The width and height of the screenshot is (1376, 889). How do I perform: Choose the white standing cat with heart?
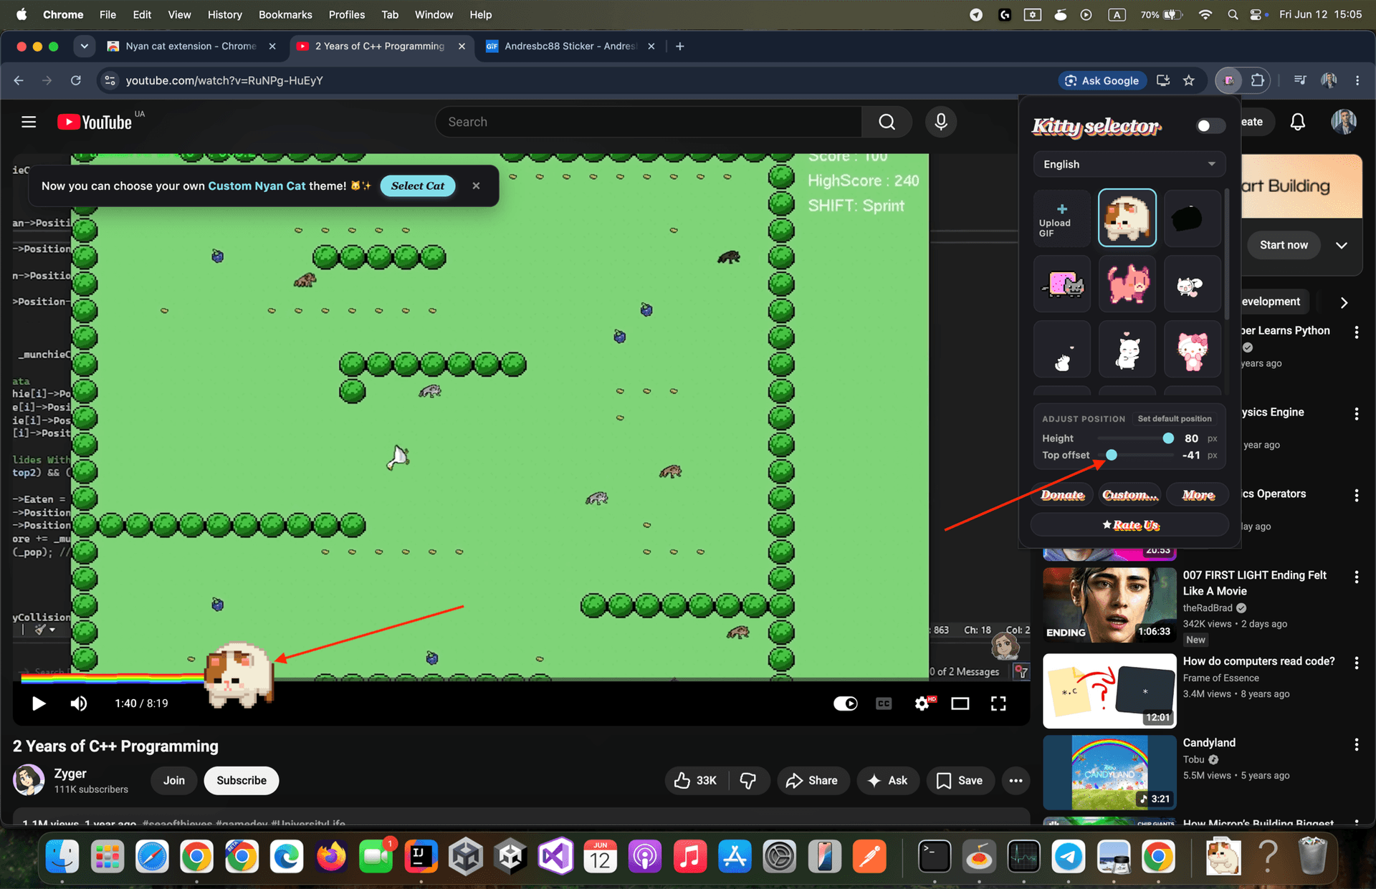tap(1127, 350)
